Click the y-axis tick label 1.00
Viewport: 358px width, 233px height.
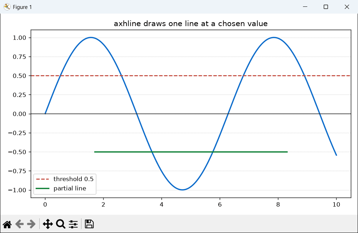[x=19, y=38]
